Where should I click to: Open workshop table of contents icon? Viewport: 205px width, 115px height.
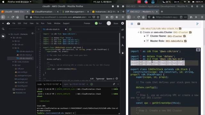click(139, 24)
